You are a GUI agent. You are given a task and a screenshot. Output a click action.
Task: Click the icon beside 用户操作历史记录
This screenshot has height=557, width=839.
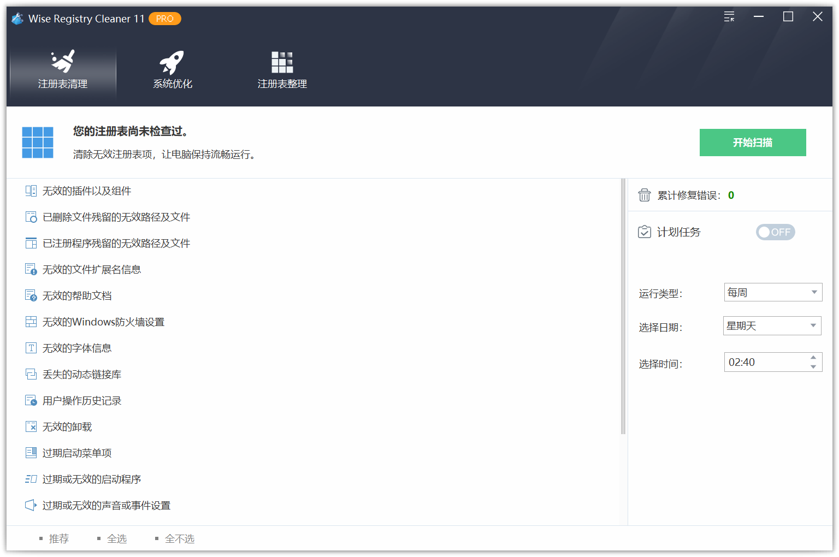click(x=31, y=401)
